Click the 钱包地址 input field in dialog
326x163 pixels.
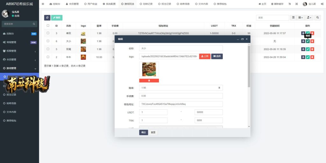pos(181,104)
